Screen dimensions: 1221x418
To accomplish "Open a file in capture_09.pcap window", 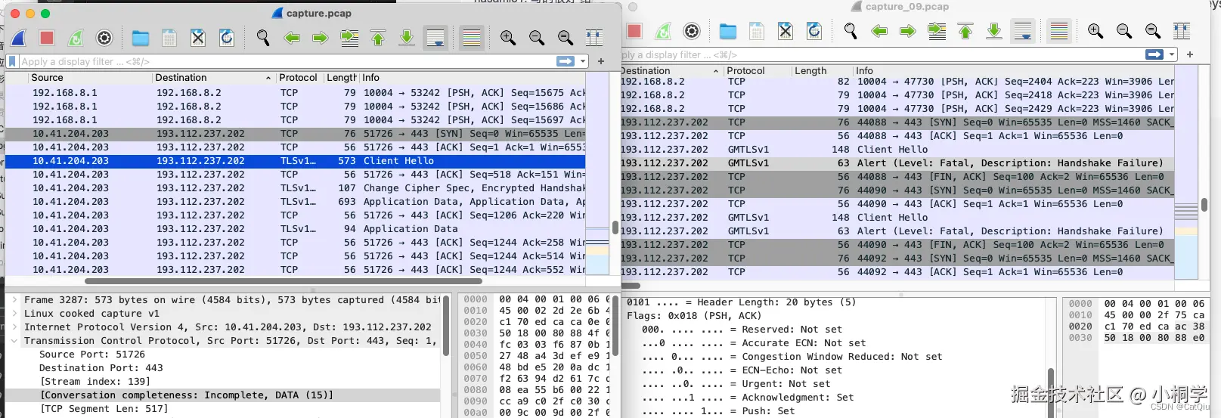I will pos(728,31).
